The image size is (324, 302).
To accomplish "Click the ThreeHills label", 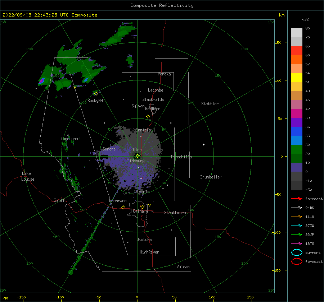I will [x=181, y=157].
